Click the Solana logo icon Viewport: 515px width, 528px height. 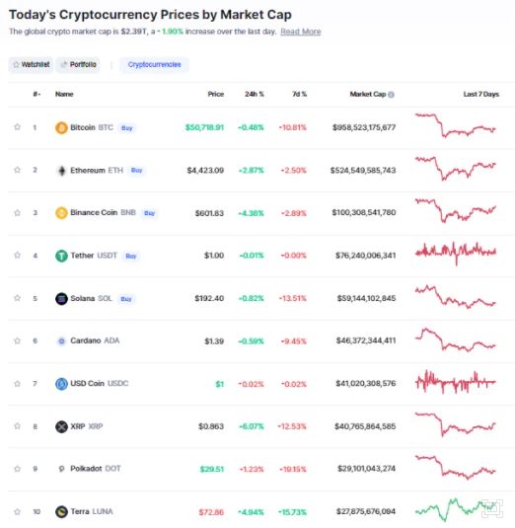[x=61, y=299]
